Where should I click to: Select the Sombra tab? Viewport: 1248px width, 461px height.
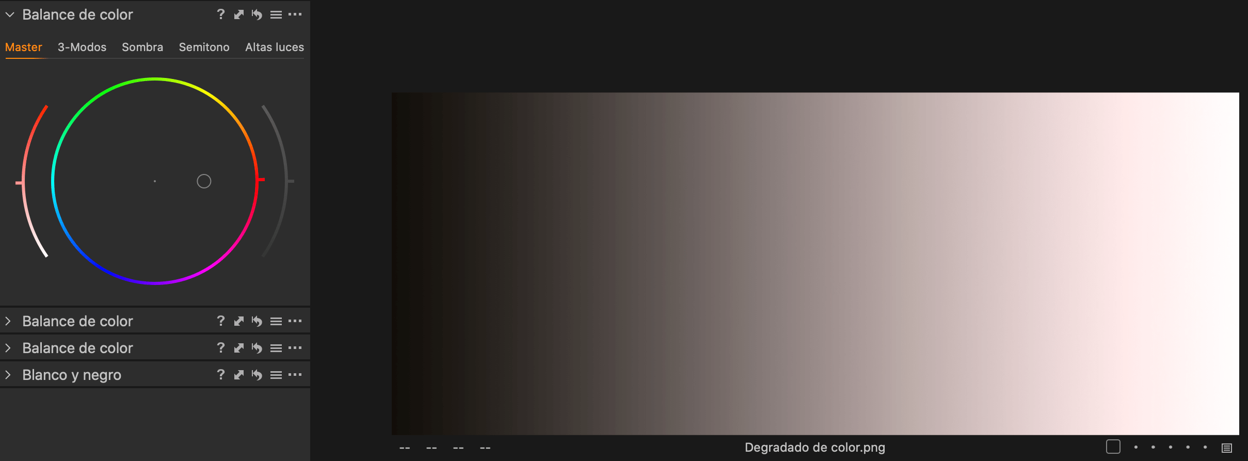142,47
